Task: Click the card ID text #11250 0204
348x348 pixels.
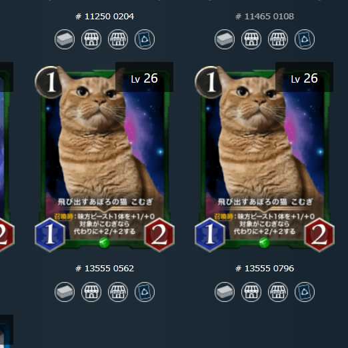Action: [105, 17]
